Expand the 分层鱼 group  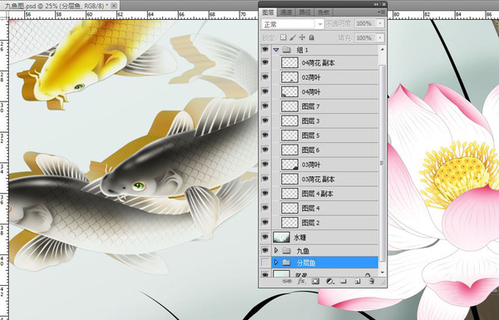[x=276, y=263]
